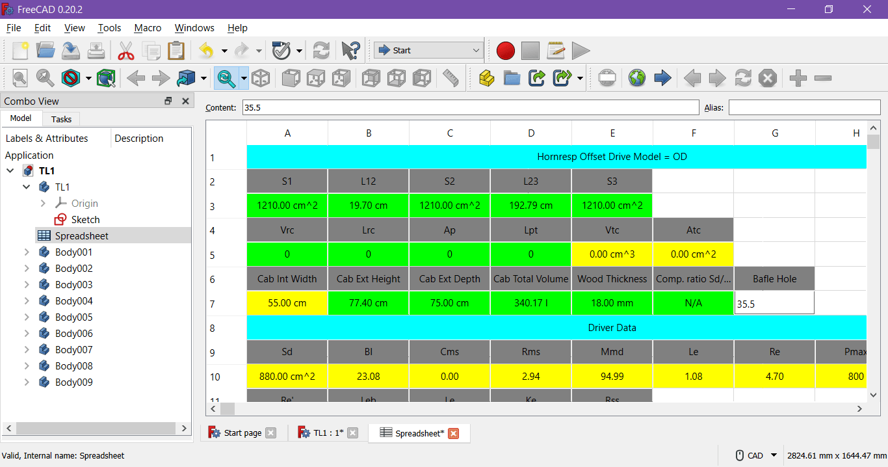Click the Content input field
Image resolution: width=888 pixels, height=467 pixels.
pyautogui.click(x=471, y=107)
